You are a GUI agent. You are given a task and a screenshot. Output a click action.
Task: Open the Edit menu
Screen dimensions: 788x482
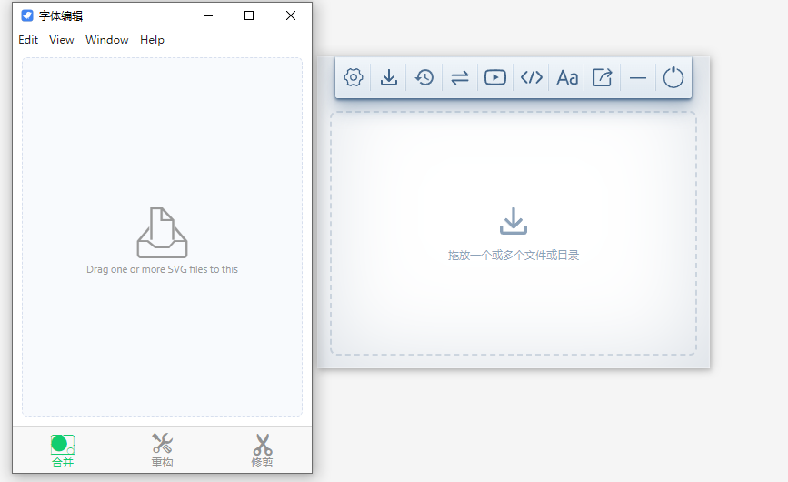pos(28,40)
